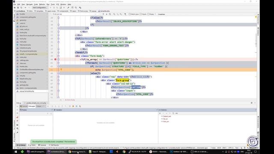The width and height of the screenshot is (274, 154).
Task: Switch to the Console tab in Debug
Action: [x=24, y=106]
